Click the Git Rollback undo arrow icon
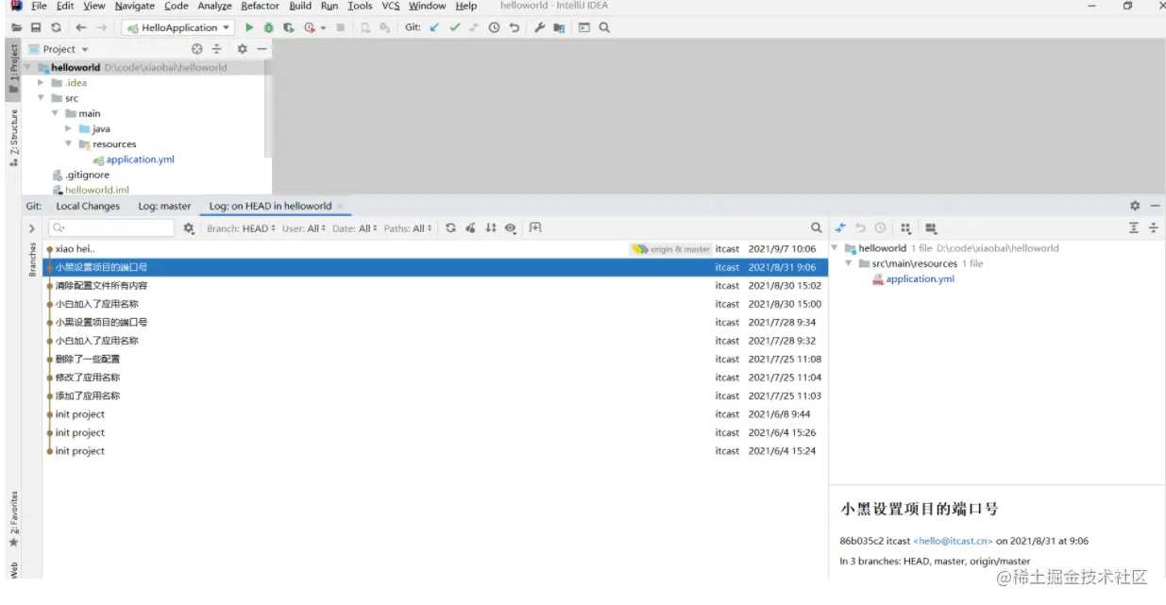 coord(515,28)
